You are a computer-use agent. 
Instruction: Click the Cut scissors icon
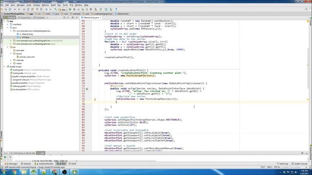[24, 9]
